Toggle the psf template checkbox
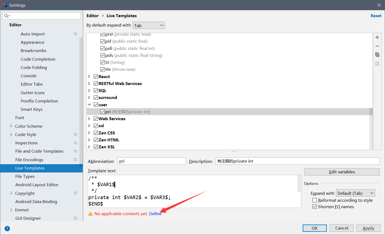This screenshot has height=235, width=385. [103, 41]
